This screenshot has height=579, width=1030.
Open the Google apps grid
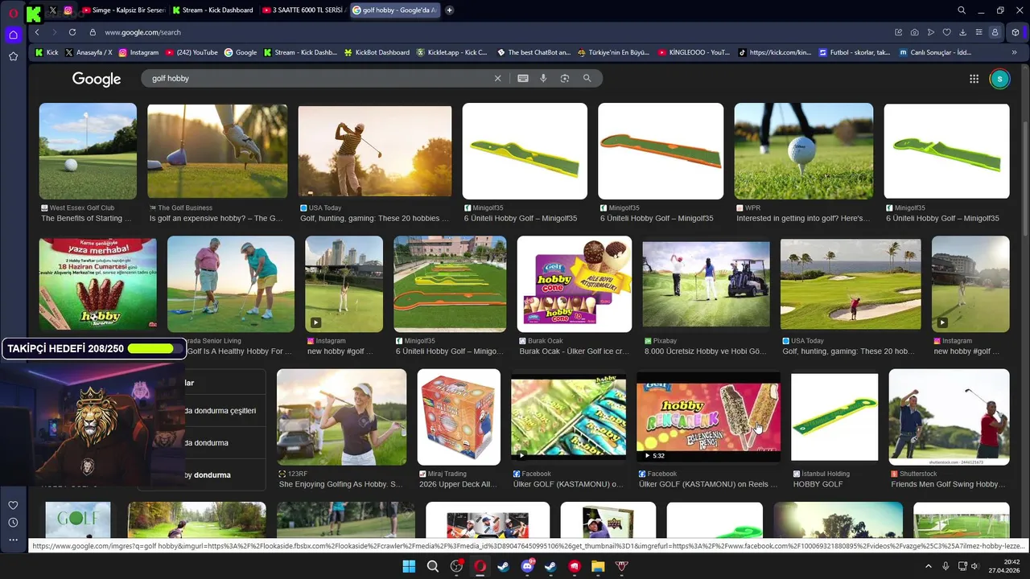(x=974, y=79)
